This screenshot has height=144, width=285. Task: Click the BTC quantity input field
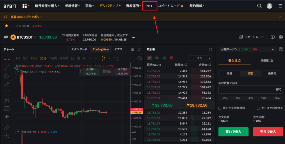pos(251,89)
